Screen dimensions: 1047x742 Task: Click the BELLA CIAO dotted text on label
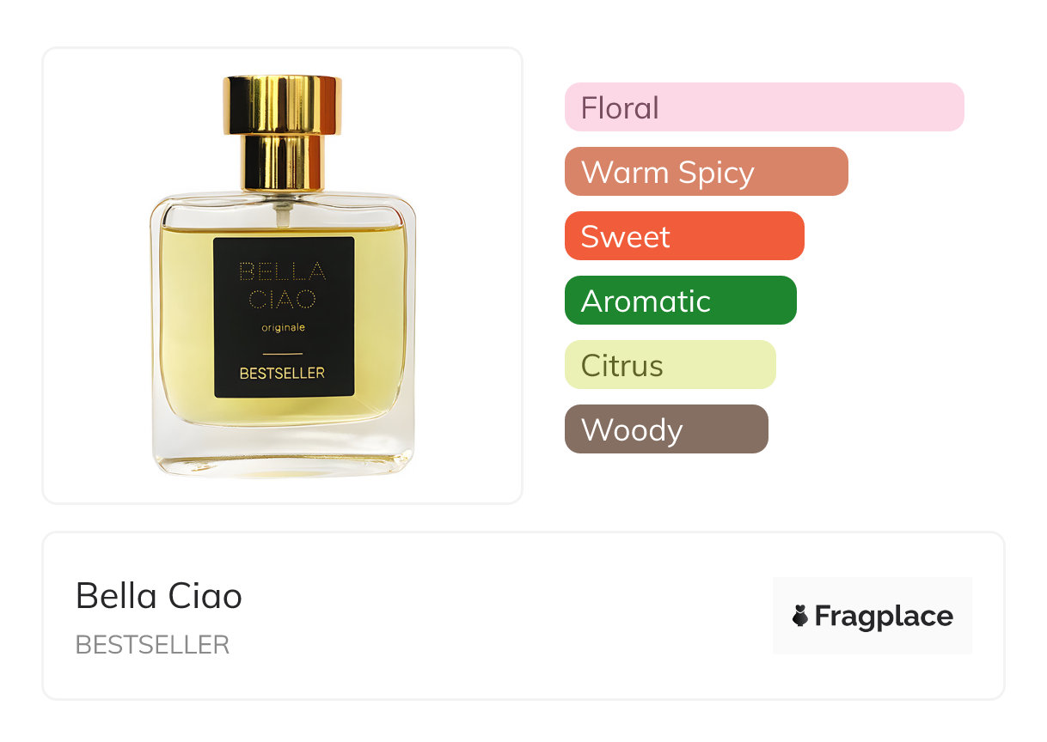click(283, 286)
